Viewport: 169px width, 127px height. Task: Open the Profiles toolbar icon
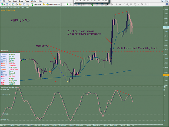(7, 4)
